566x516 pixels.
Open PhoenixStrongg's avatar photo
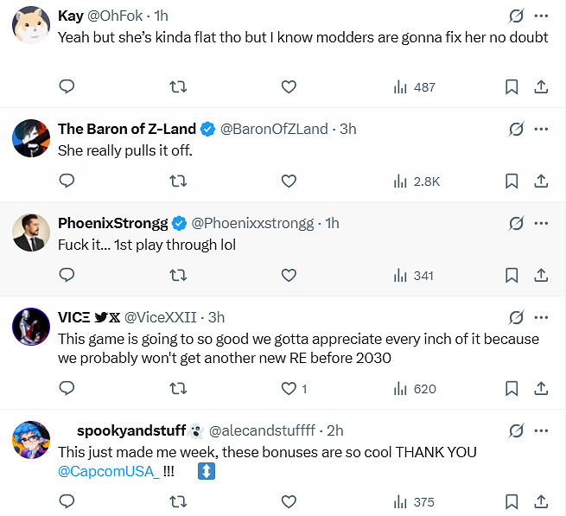(30, 232)
